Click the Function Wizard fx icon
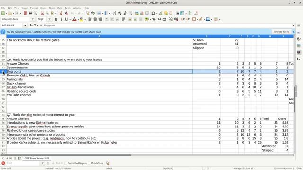This screenshot has height=170, width=303. point(31,25)
